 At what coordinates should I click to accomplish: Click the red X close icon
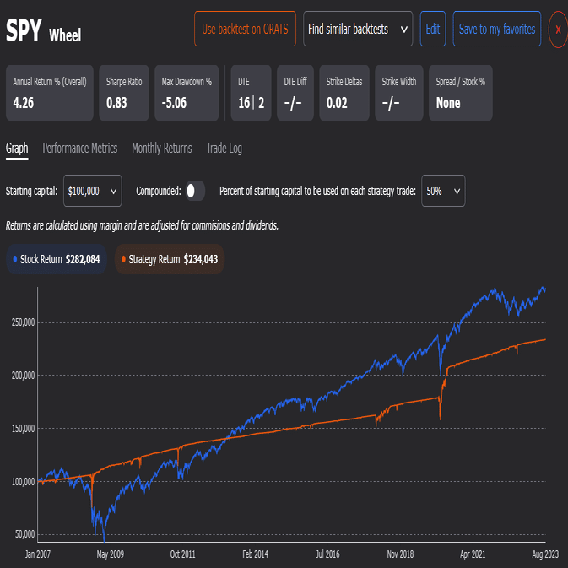[x=557, y=30]
